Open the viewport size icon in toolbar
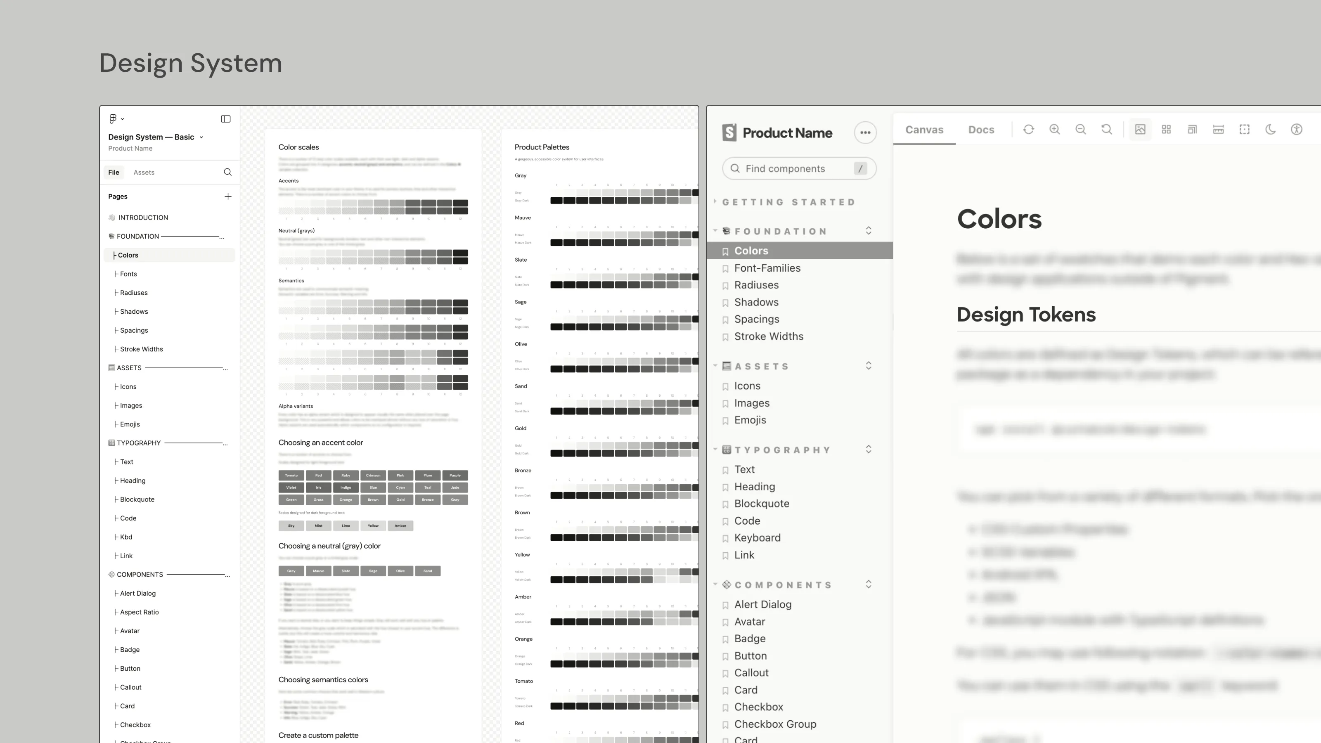1321x743 pixels. coord(1192,129)
